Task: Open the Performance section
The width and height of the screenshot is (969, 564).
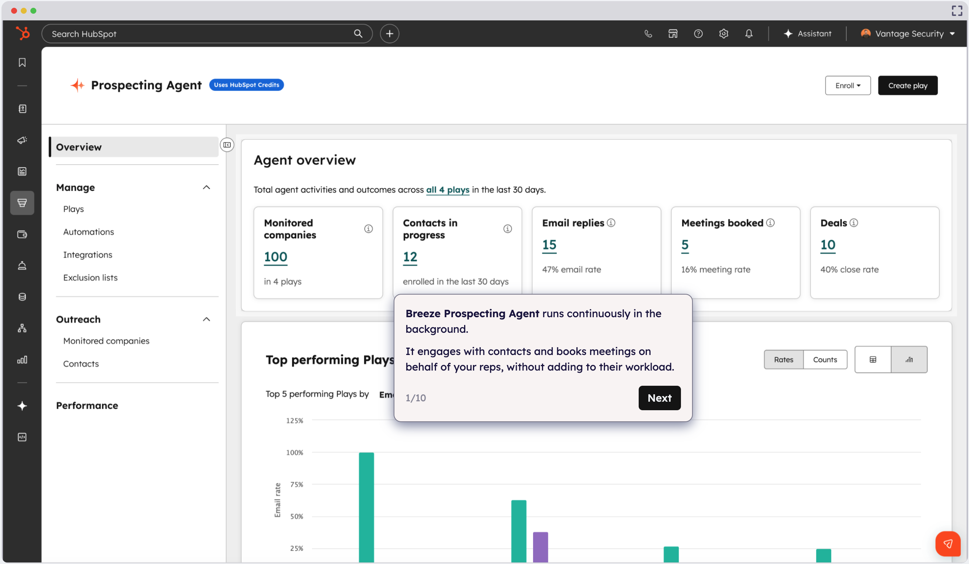Action: click(87, 406)
